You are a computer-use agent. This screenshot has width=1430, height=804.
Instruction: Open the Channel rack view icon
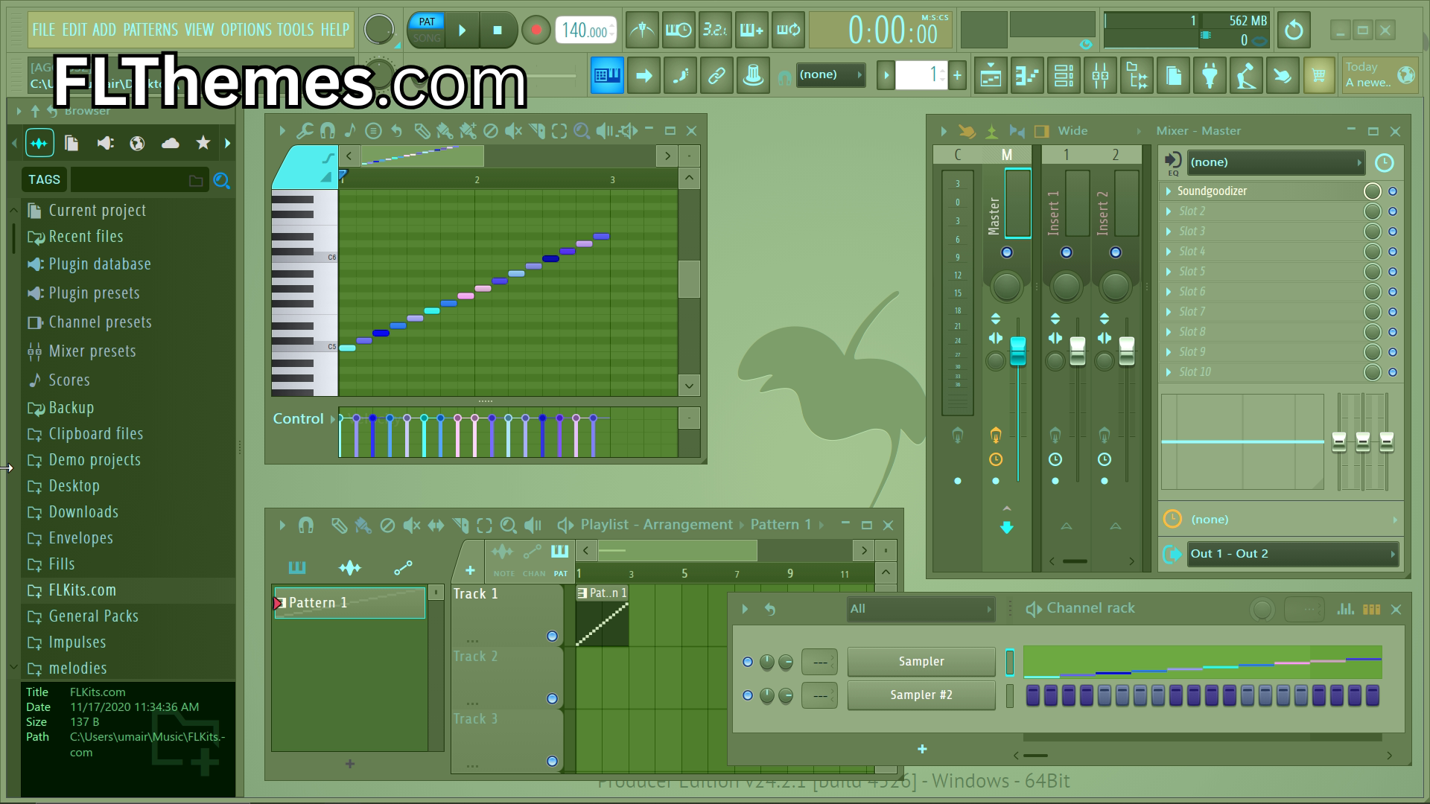[1064, 75]
